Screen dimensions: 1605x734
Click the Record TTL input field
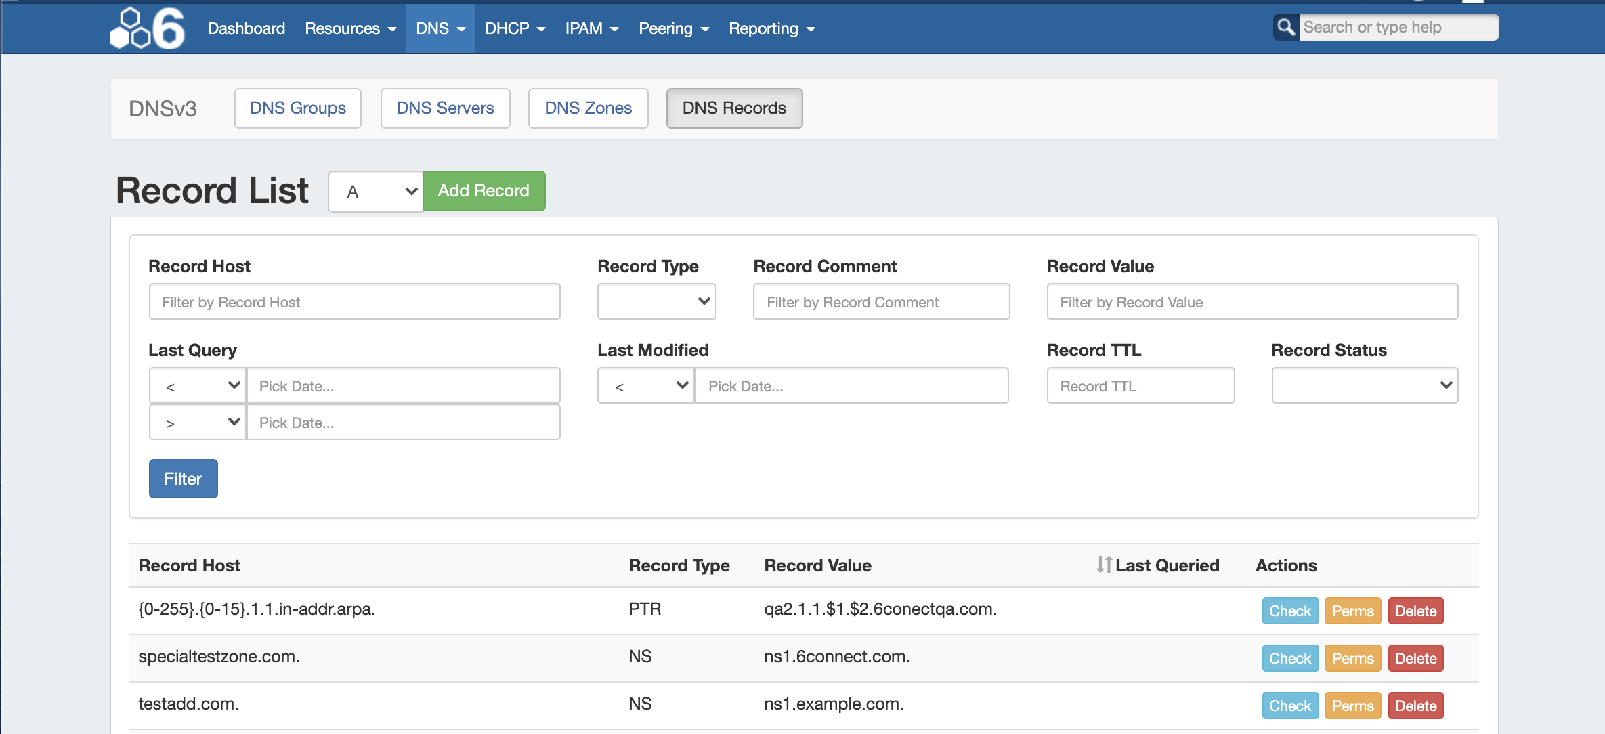tap(1140, 386)
